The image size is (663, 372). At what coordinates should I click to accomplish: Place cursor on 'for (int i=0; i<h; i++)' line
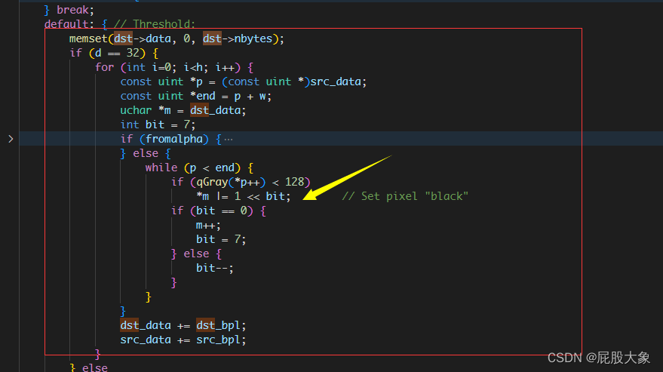(174, 68)
